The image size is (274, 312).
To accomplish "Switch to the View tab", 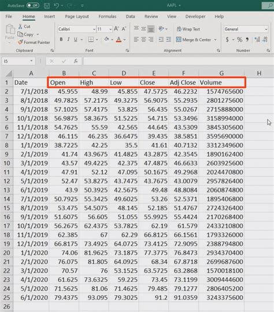I will point(172,17).
